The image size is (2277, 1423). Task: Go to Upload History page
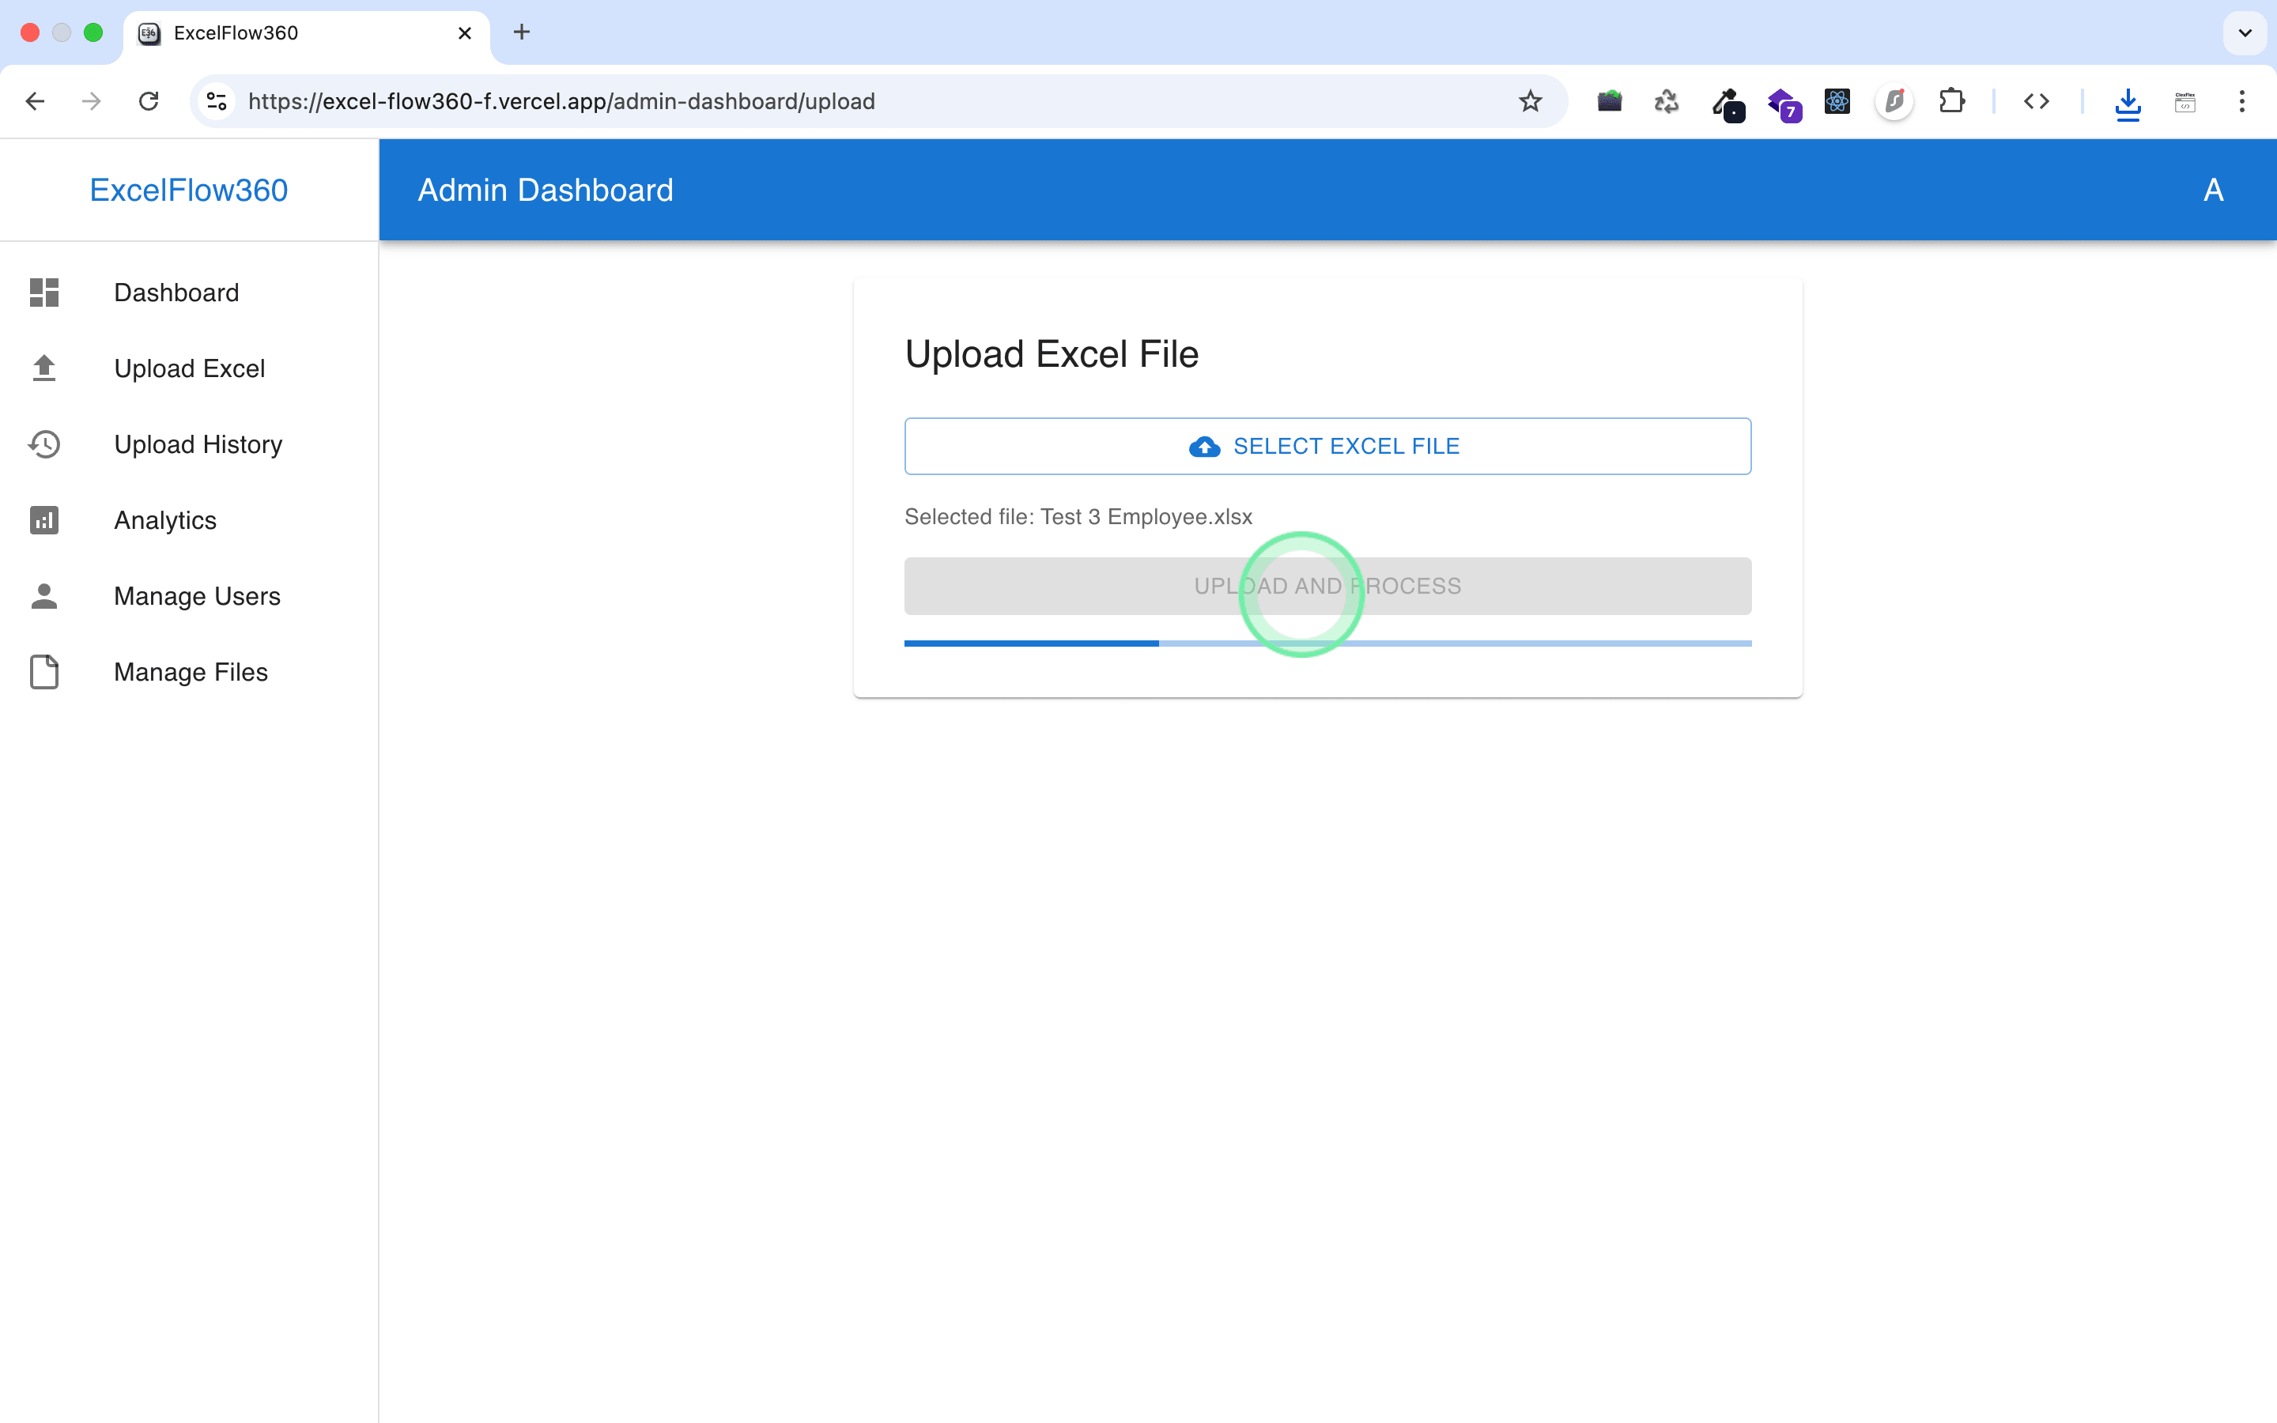(198, 444)
